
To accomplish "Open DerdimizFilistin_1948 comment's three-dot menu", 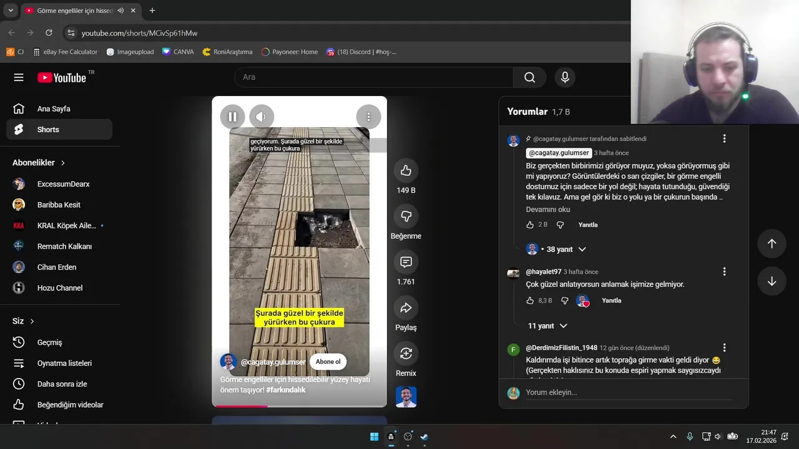I will point(724,347).
